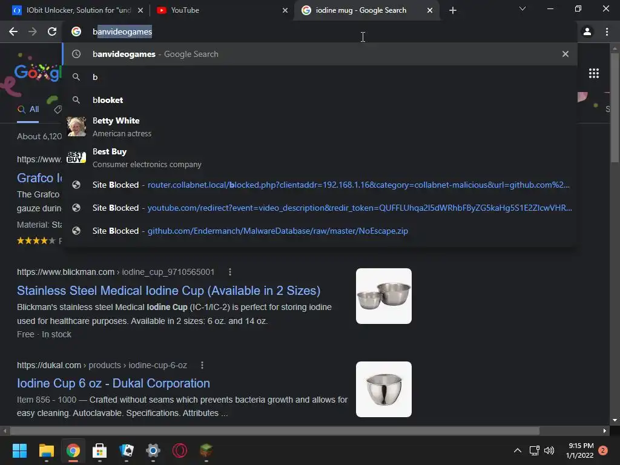Open options dots for blickman.com result
Screen dimensions: 620x465
click(229, 272)
